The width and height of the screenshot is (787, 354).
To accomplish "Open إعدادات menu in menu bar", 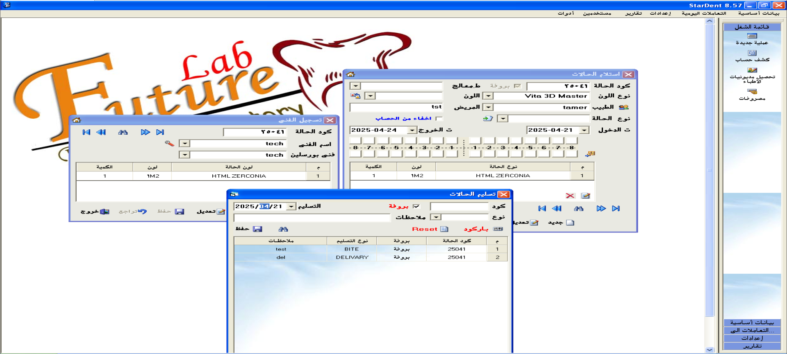I will [x=660, y=13].
